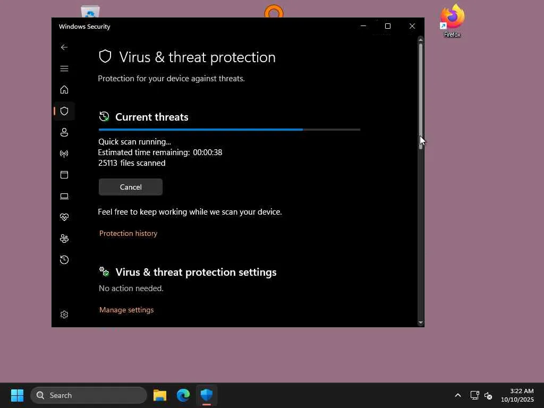Click Virus & threat protection settings heading
Viewport: 544px width, 408px height.
click(196, 272)
